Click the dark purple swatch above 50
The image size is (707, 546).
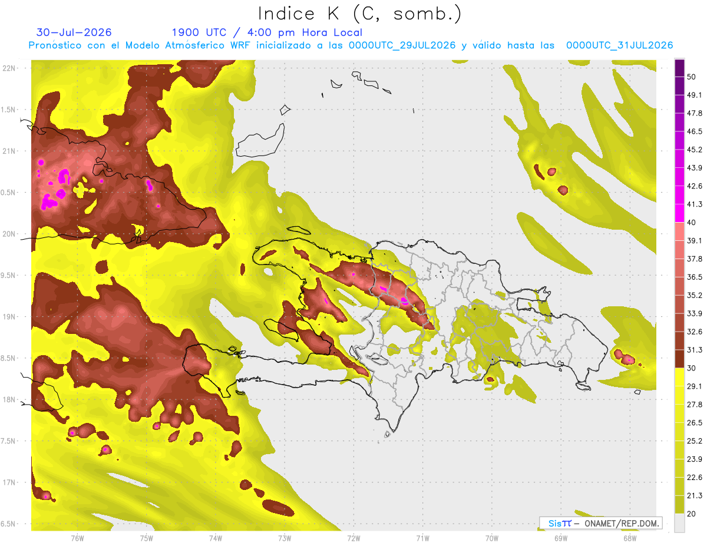pos(680,68)
